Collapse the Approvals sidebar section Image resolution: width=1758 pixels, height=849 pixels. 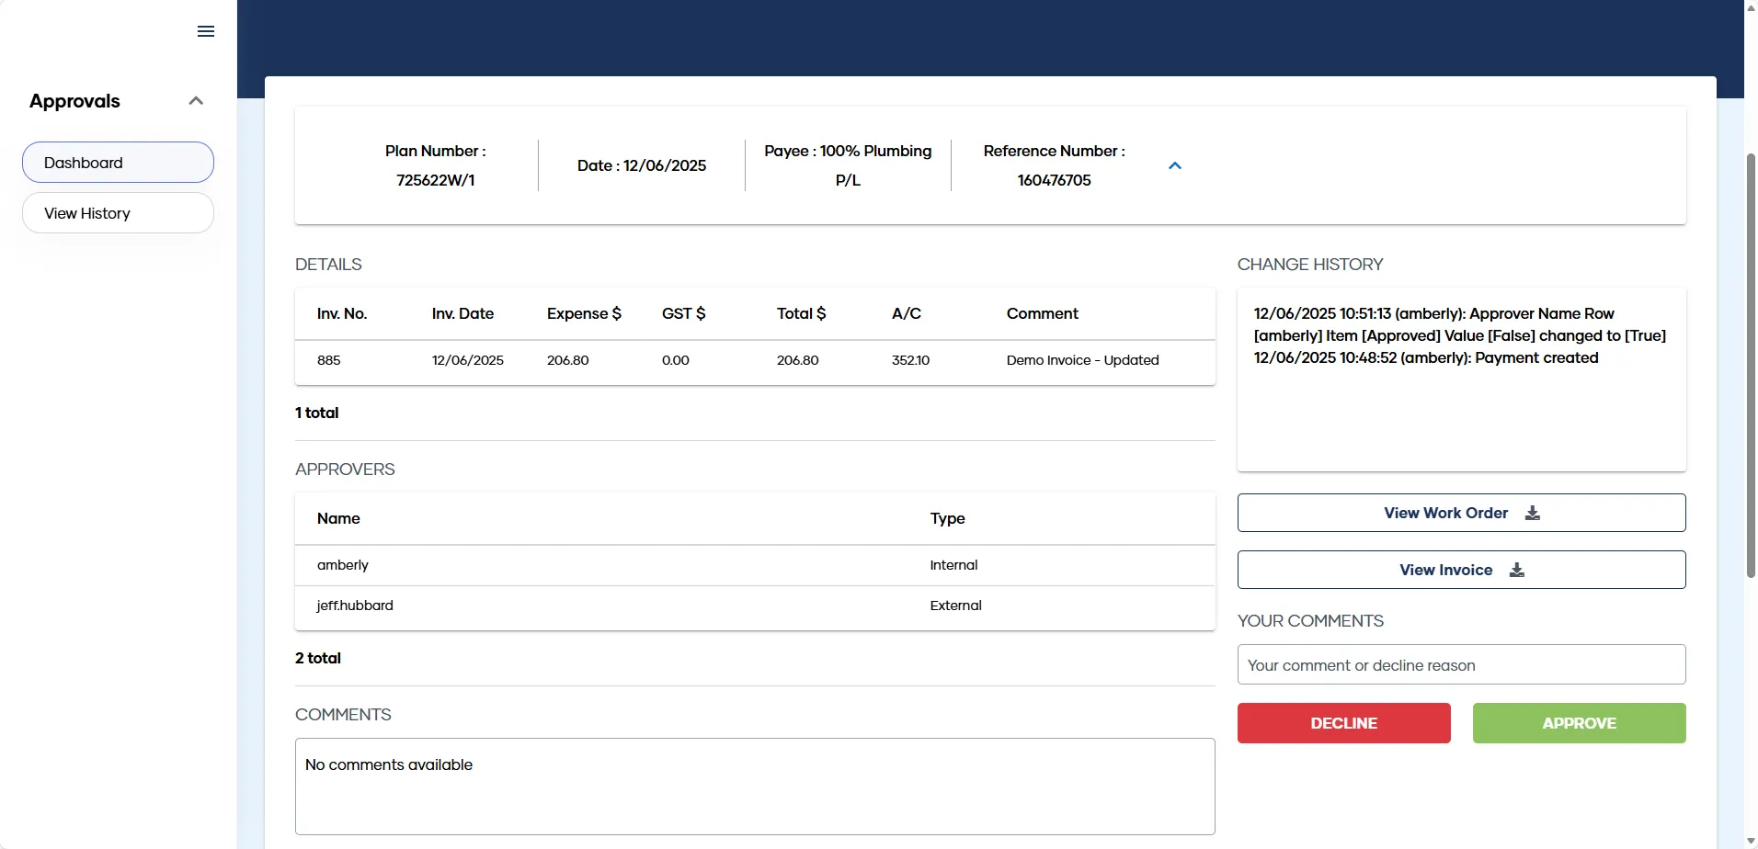[196, 101]
